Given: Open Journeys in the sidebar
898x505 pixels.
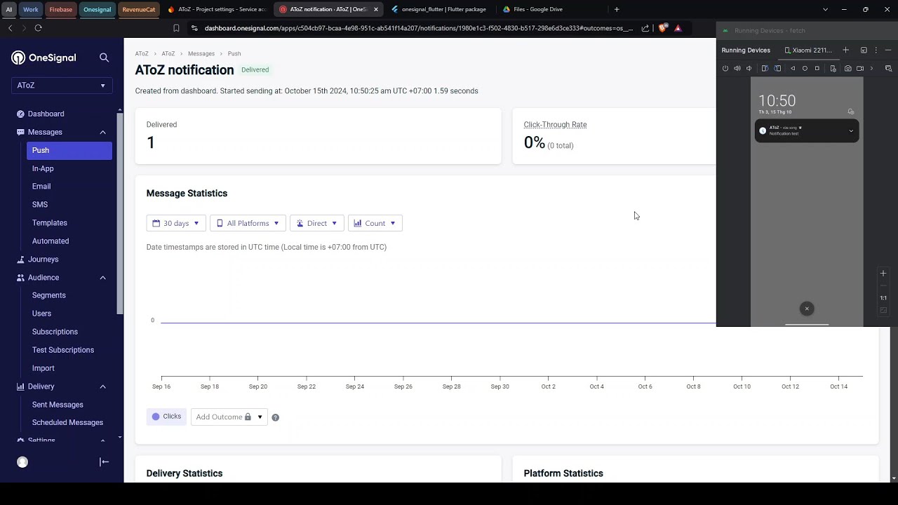Looking at the screenshot, I should point(43,260).
